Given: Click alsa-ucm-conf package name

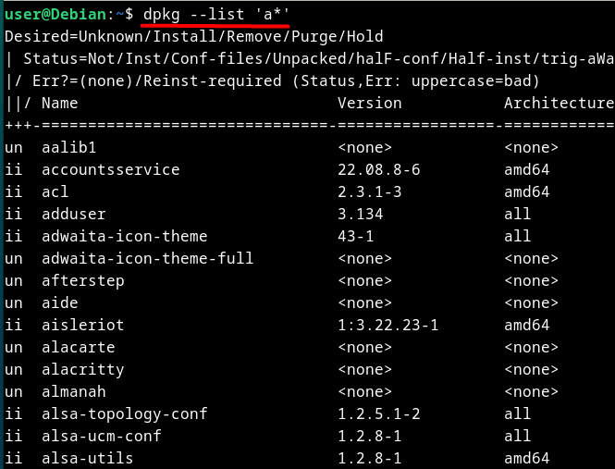Looking at the screenshot, I should [102, 436].
